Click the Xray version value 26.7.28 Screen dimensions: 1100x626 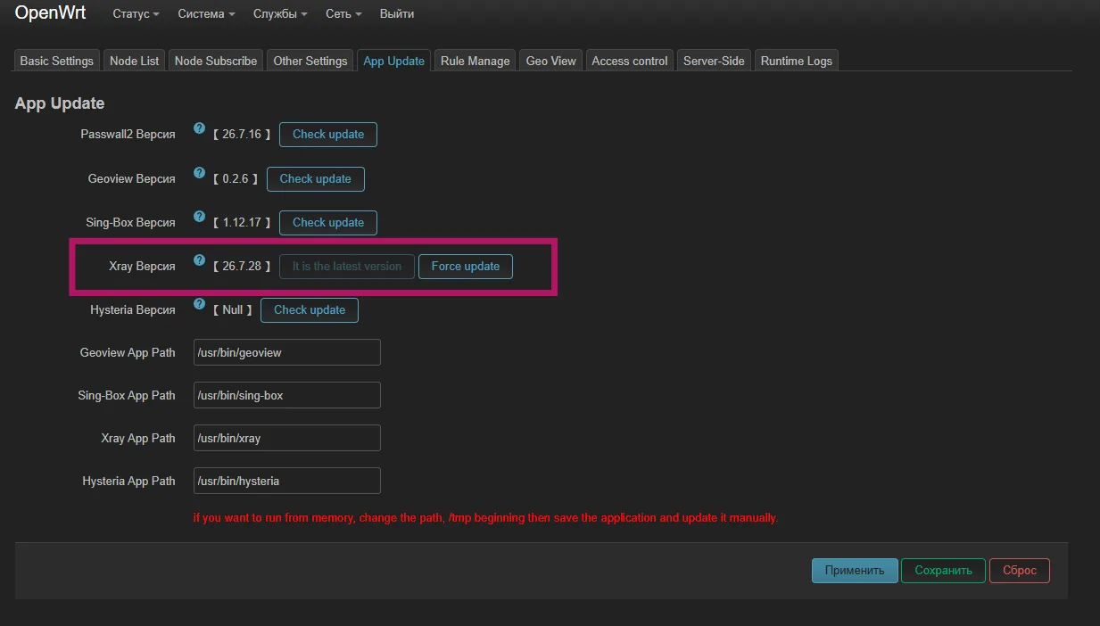(x=242, y=267)
